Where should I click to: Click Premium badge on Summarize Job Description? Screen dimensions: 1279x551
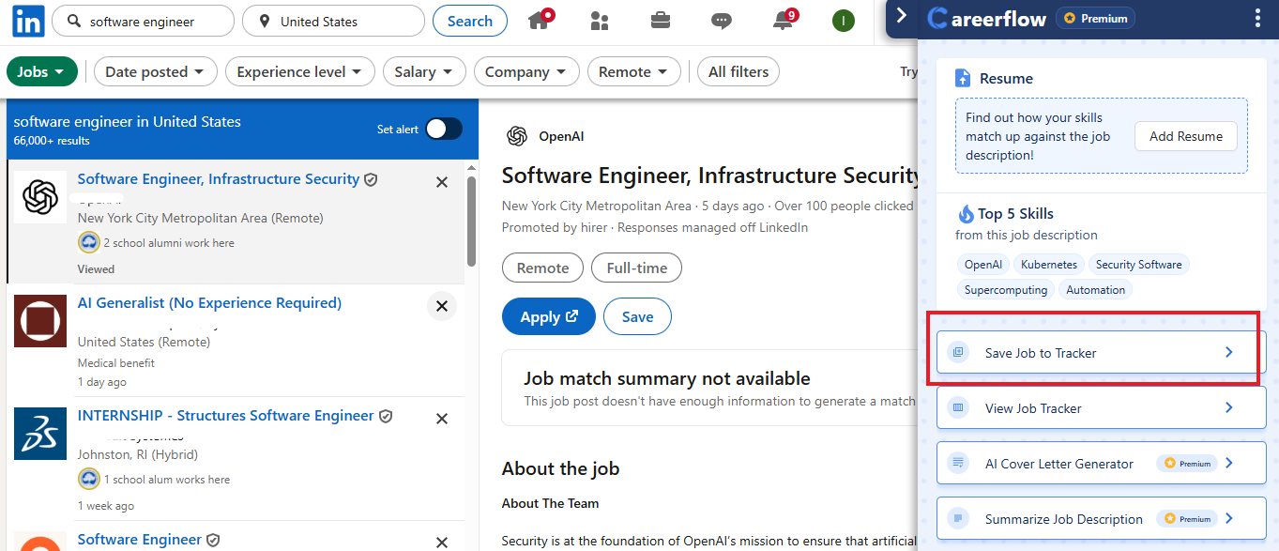click(1187, 519)
